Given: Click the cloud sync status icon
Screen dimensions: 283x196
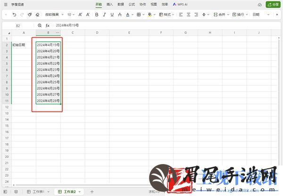Looking at the screenshot, I should click(x=260, y=5).
